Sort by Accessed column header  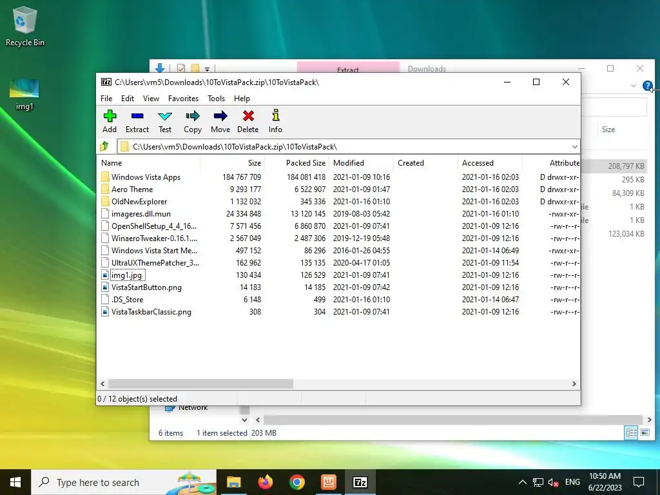coord(490,163)
